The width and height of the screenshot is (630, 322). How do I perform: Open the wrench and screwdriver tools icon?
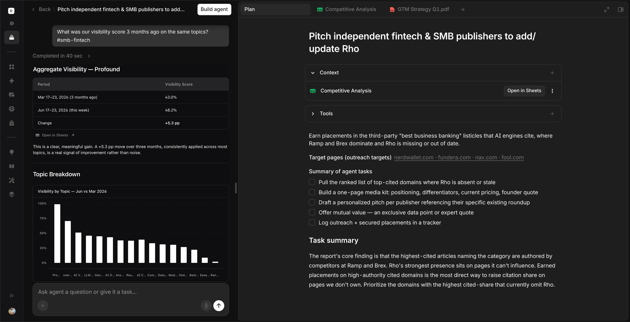(12, 180)
